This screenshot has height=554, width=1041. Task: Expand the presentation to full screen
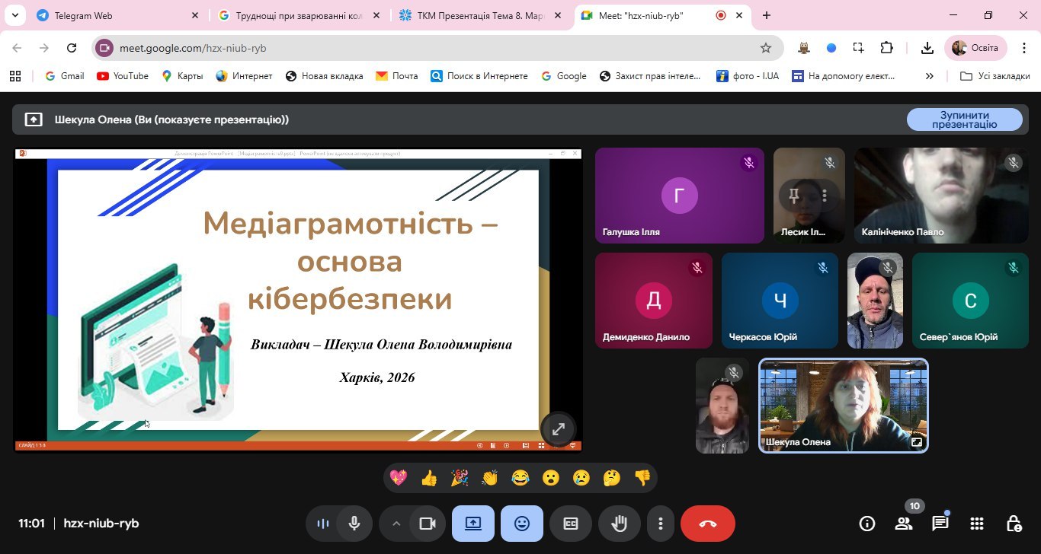[x=558, y=429]
